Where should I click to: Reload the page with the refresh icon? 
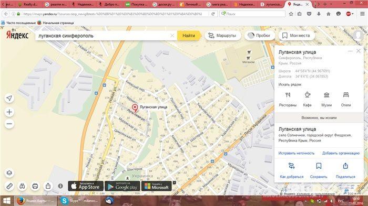(x=213, y=14)
